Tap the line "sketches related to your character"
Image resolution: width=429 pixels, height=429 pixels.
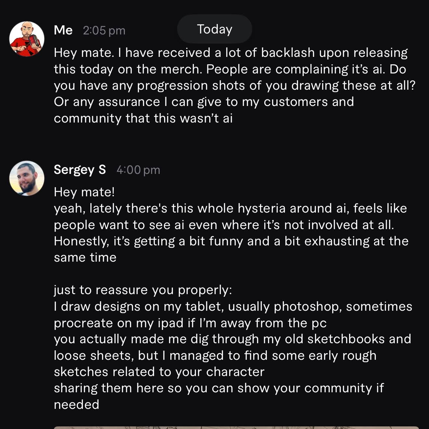(x=159, y=372)
